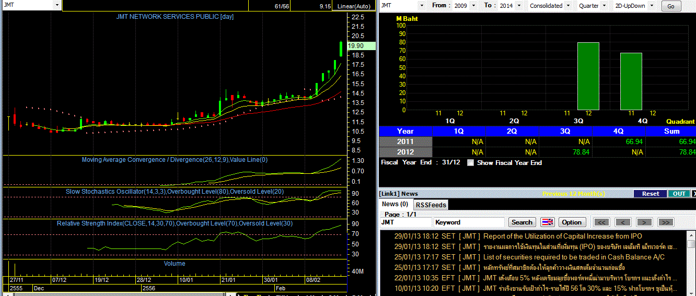696x296 pixels.
Task: Click MACD indicator title label
Action: point(175,160)
